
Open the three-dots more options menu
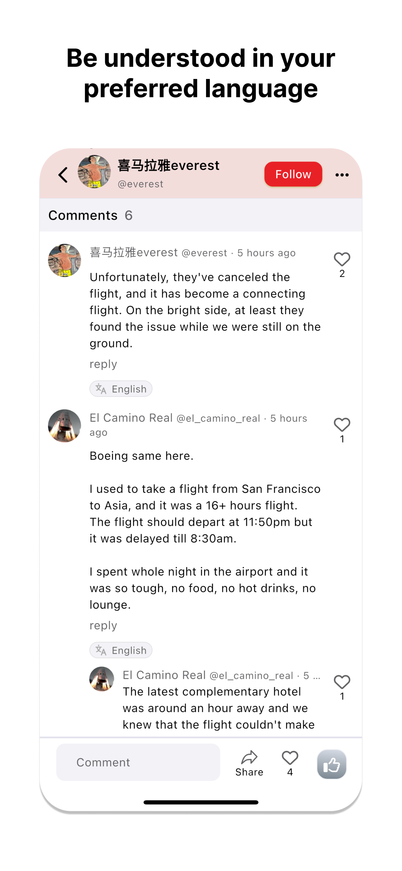coord(342,175)
